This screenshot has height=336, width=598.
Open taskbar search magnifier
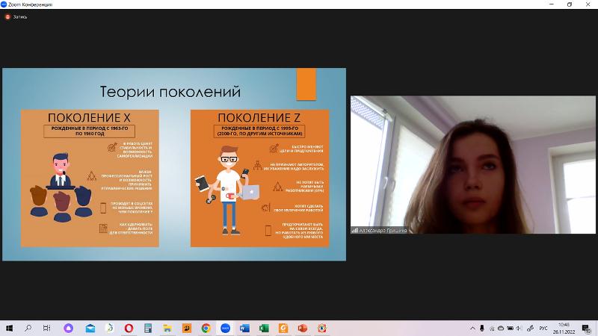pyautogui.click(x=28, y=328)
